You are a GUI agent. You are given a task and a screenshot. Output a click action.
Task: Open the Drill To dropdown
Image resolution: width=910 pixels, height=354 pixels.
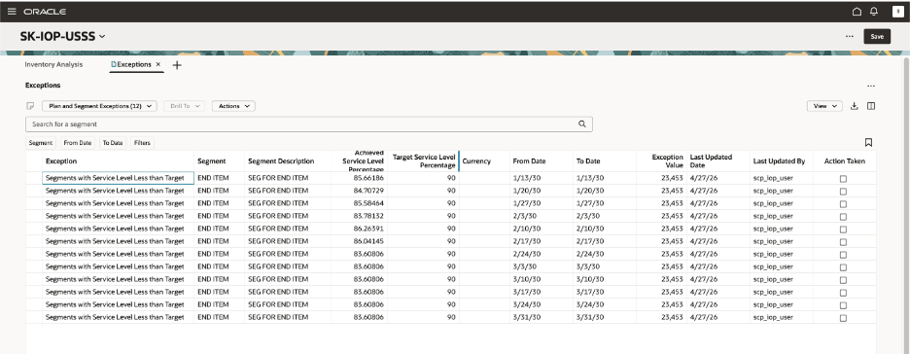(x=184, y=106)
